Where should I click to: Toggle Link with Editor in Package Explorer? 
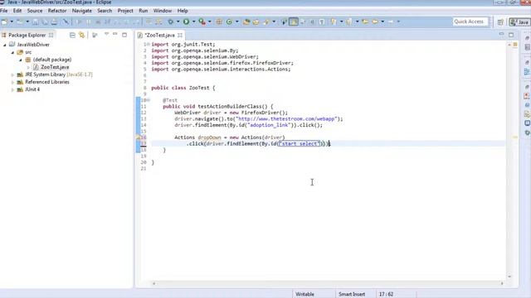click(x=81, y=35)
